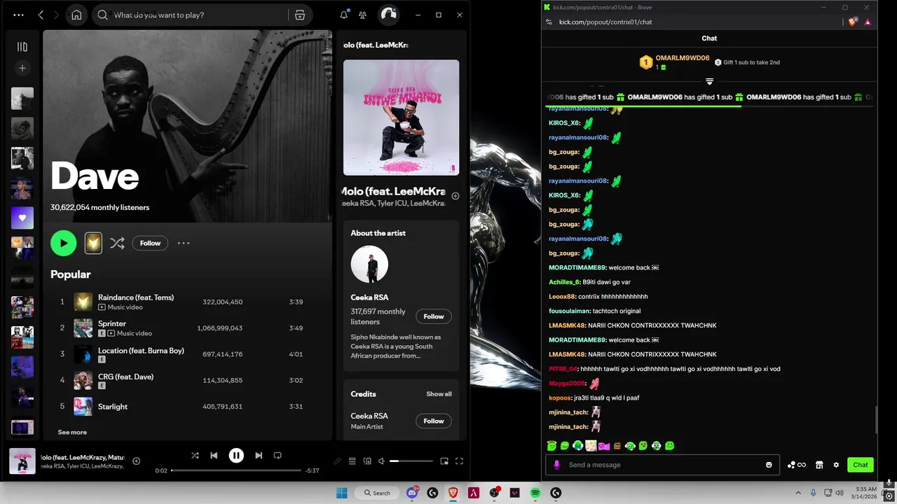The width and height of the screenshot is (897, 504).
Task: Toggle shuffle in the bottom player bar
Action: pyautogui.click(x=195, y=455)
